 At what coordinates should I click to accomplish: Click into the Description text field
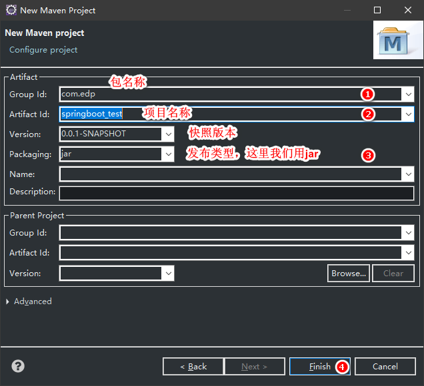coord(237,193)
